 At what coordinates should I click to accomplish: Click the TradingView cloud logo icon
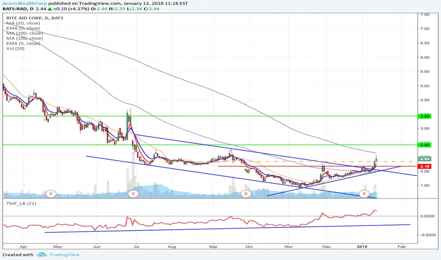[x=42, y=255]
